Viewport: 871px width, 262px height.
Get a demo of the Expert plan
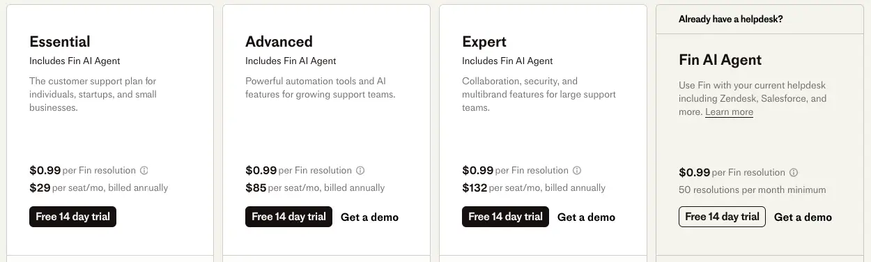pos(586,217)
